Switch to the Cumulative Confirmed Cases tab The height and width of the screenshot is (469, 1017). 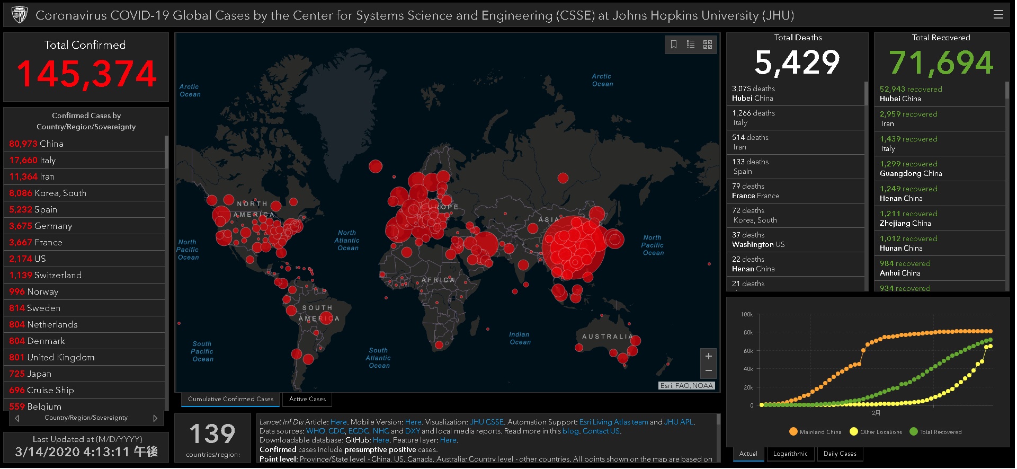pos(230,399)
